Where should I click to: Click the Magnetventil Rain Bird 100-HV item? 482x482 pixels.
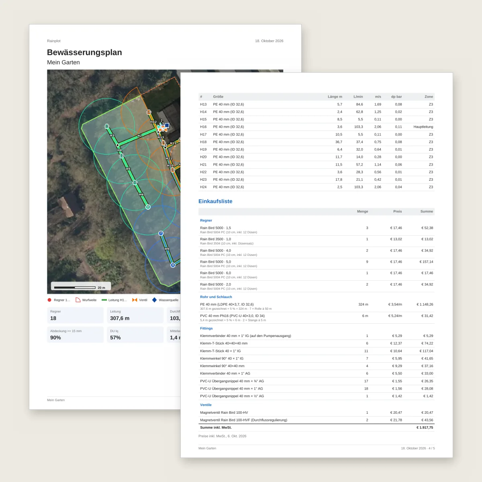pos(224,413)
